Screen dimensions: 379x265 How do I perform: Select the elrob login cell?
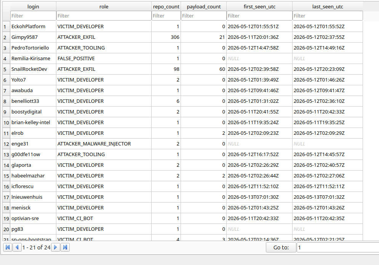point(33,133)
